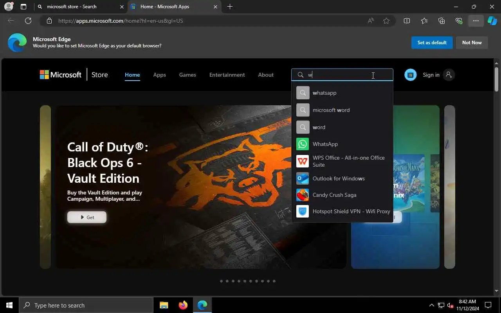Open the tab actions menu icon
The width and height of the screenshot is (501, 313).
pos(23,7)
